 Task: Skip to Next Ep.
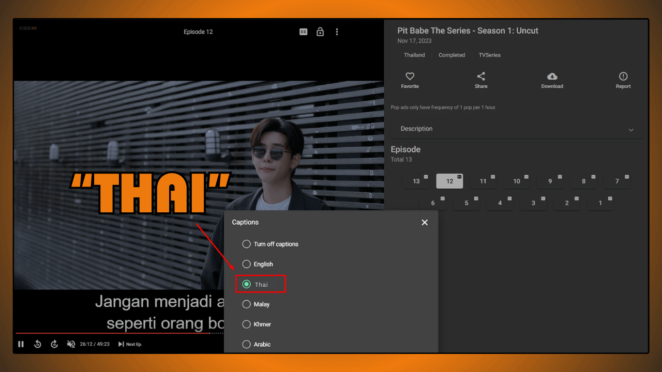130,344
